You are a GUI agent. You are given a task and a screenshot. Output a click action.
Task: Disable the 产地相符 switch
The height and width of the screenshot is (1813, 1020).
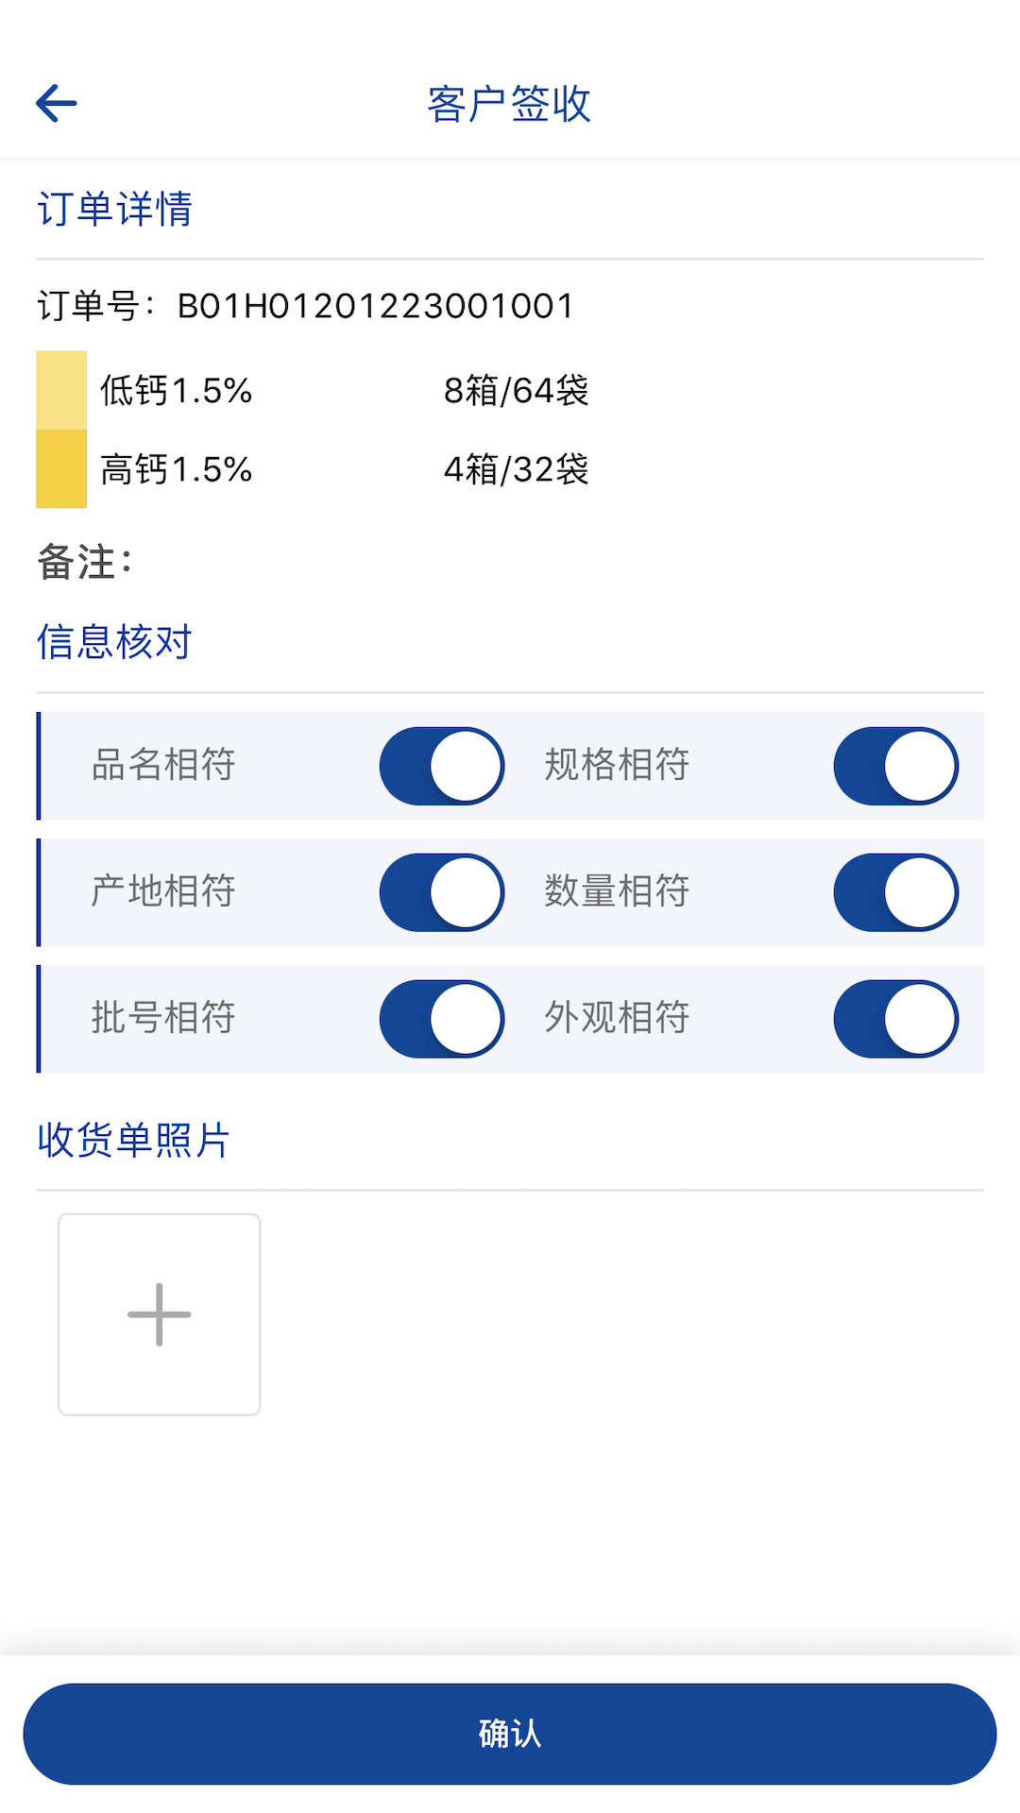(x=442, y=892)
